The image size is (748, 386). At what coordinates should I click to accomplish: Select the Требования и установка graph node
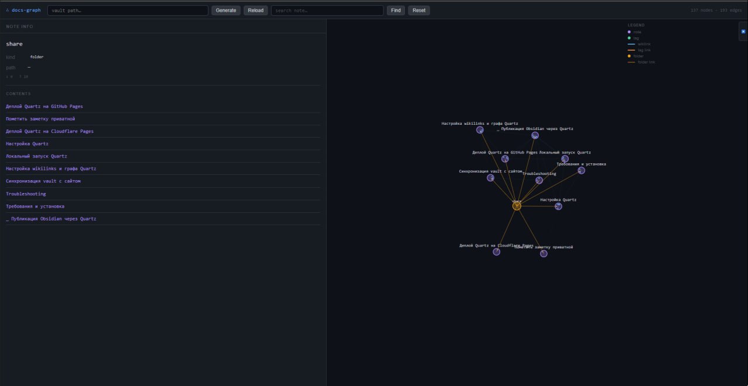tap(581, 170)
